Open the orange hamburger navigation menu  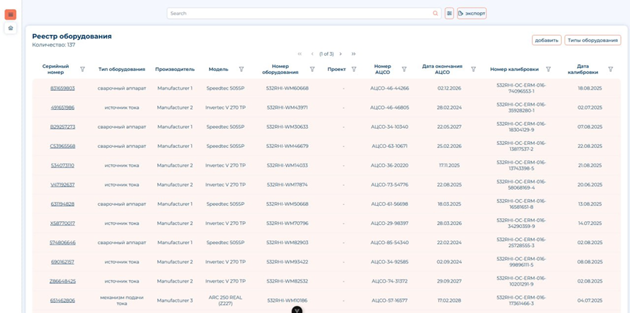pos(10,14)
